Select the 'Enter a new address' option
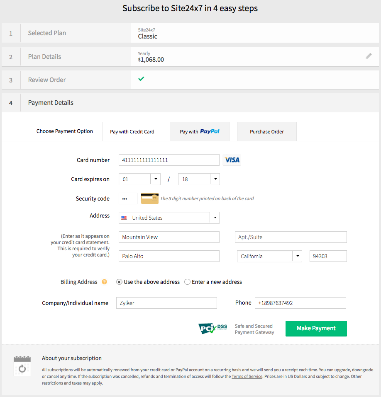The height and width of the screenshot is (397, 381). 188,282
